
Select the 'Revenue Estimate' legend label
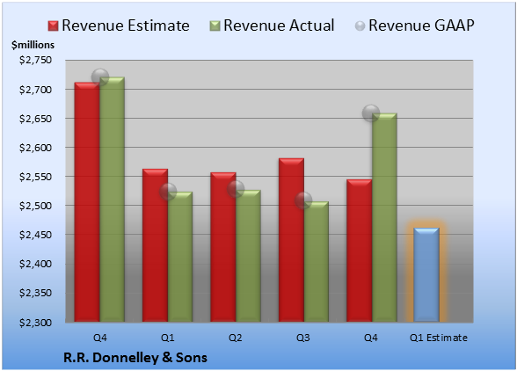coord(126,25)
